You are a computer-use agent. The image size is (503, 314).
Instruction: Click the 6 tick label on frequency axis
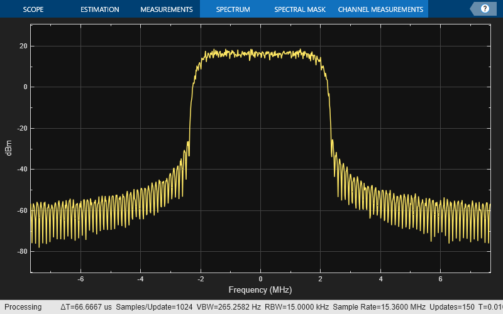pos(440,278)
